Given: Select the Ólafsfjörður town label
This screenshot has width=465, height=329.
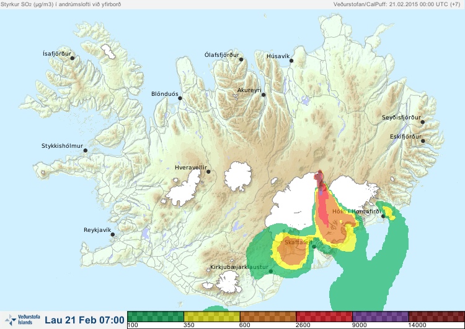Looking at the screenshot, I should pos(222,55).
